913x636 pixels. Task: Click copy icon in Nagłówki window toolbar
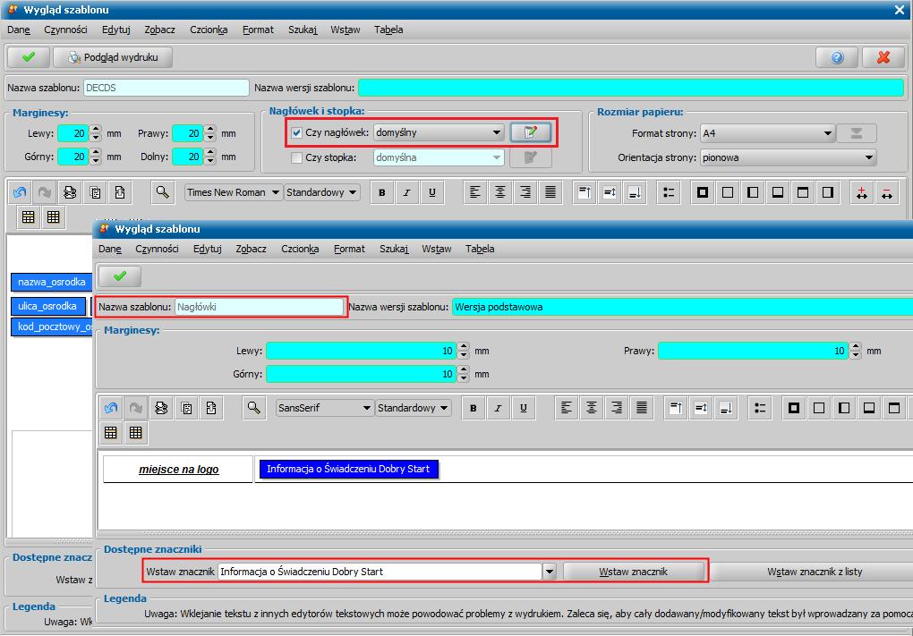[186, 408]
